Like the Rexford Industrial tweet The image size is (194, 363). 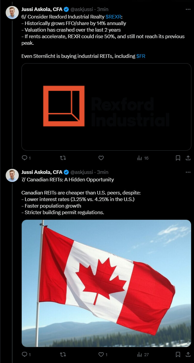(101, 158)
